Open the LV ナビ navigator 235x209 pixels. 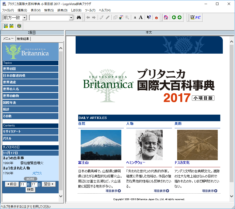[x=195, y=17]
